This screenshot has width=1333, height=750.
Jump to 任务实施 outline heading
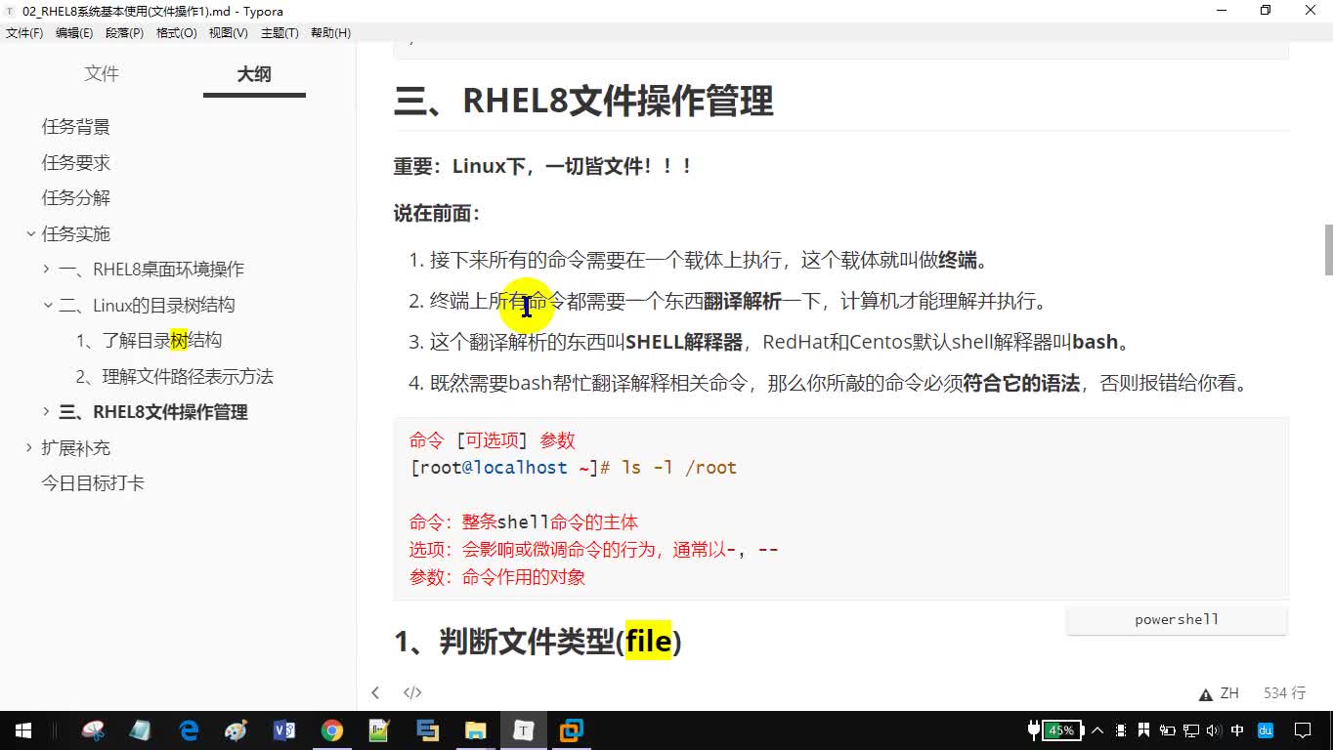coord(75,234)
